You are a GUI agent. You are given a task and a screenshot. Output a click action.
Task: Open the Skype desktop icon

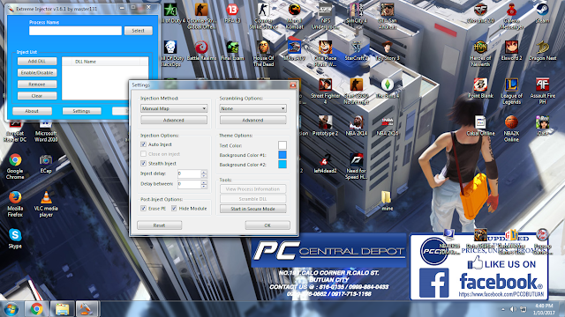pyautogui.click(x=15, y=239)
